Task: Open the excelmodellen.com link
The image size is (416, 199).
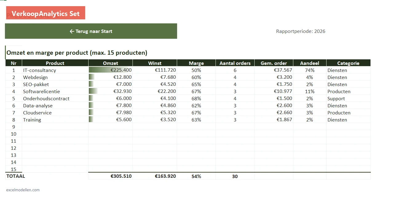Action: point(23,190)
